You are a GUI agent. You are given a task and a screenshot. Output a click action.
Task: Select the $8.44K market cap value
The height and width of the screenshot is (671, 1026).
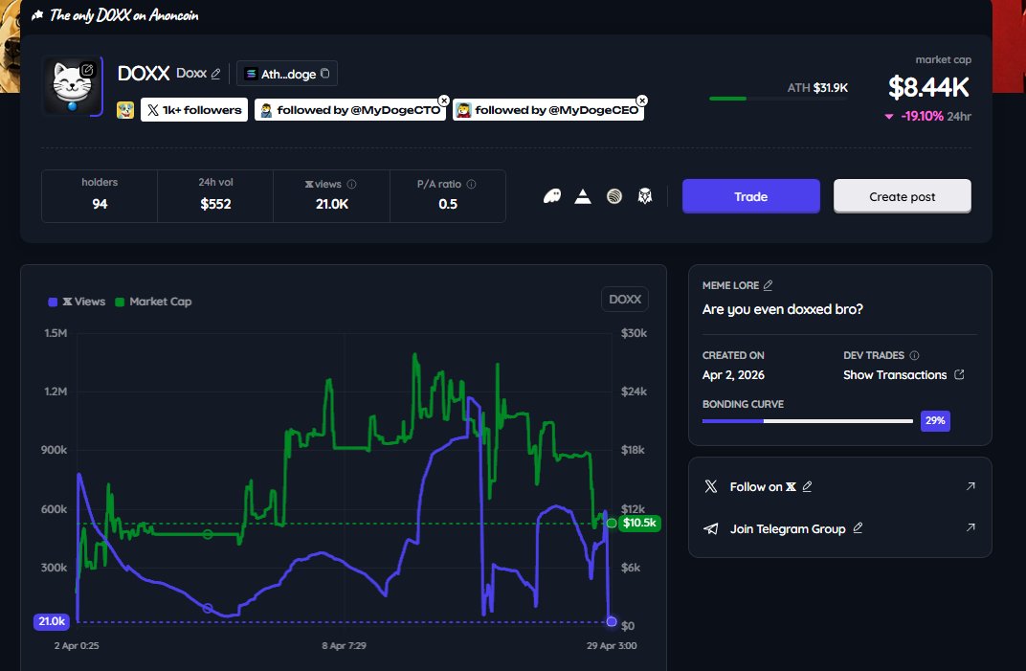[928, 87]
